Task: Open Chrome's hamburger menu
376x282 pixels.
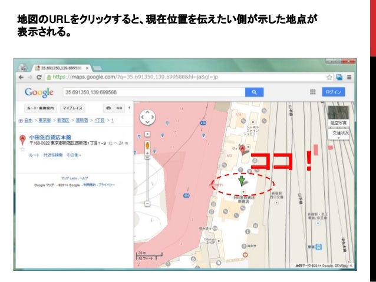Action: (349, 77)
